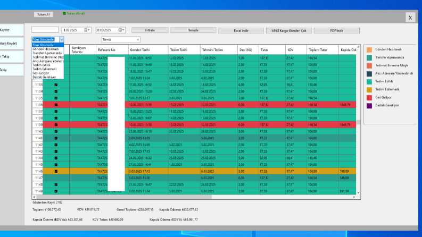Sort by the Desi (KG) column header
422x237 pixels.
tap(248, 50)
